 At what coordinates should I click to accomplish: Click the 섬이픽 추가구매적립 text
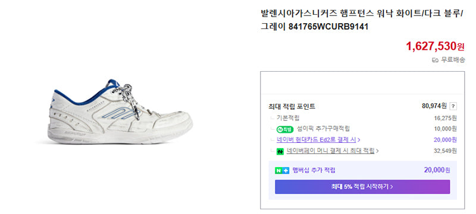tap(323, 129)
